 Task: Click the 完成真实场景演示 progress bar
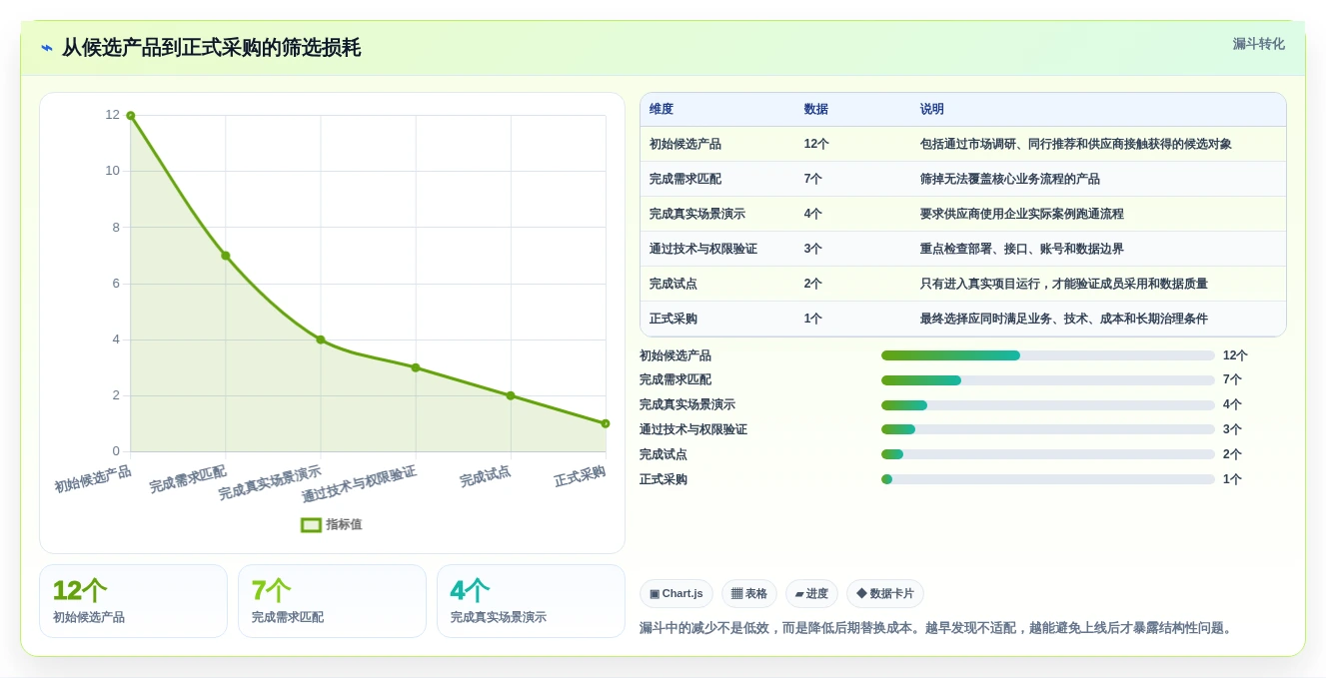[x=1048, y=405]
